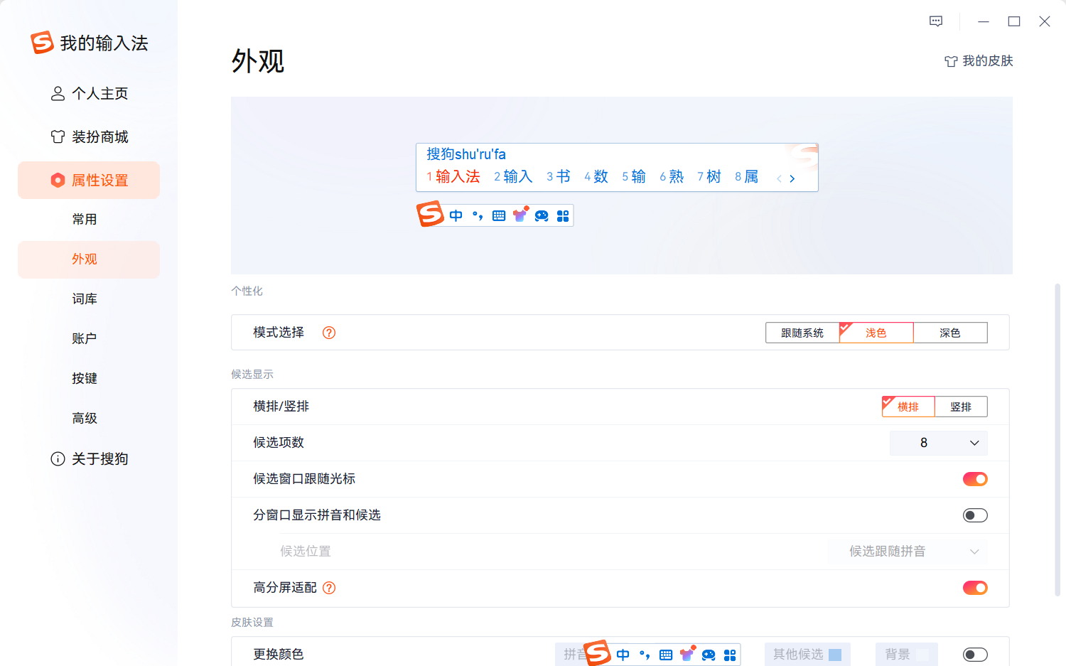This screenshot has height=666, width=1066.
Task: Click the game controller icon on the toolbar
Action: (542, 215)
